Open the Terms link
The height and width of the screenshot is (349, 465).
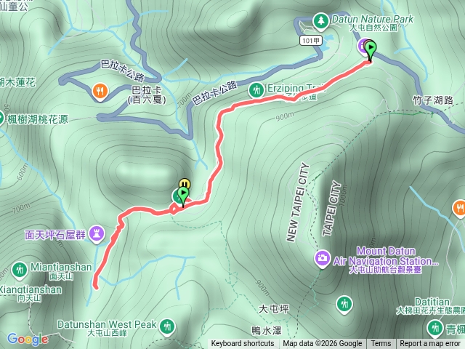coord(381,344)
